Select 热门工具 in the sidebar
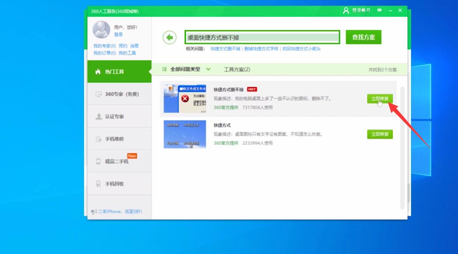This screenshot has width=458, height=254. [x=115, y=72]
